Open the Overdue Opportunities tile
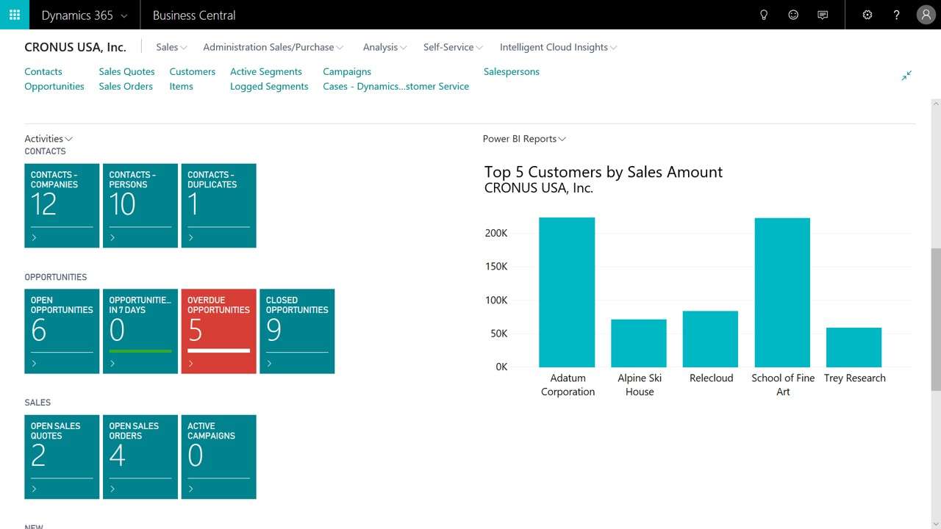This screenshot has height=529, width=941. 218,331
